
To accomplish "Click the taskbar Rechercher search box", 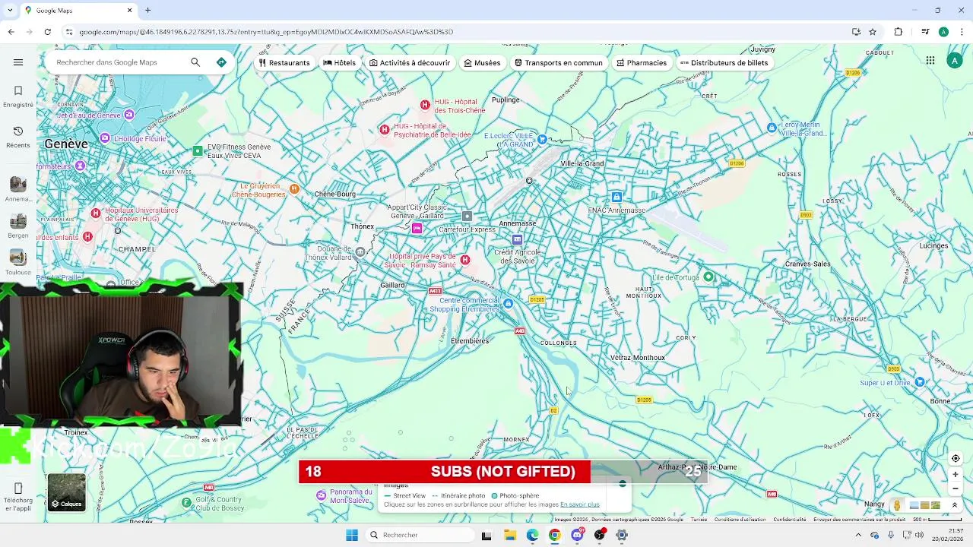I will pyautogui.click(x=420, y=535).
